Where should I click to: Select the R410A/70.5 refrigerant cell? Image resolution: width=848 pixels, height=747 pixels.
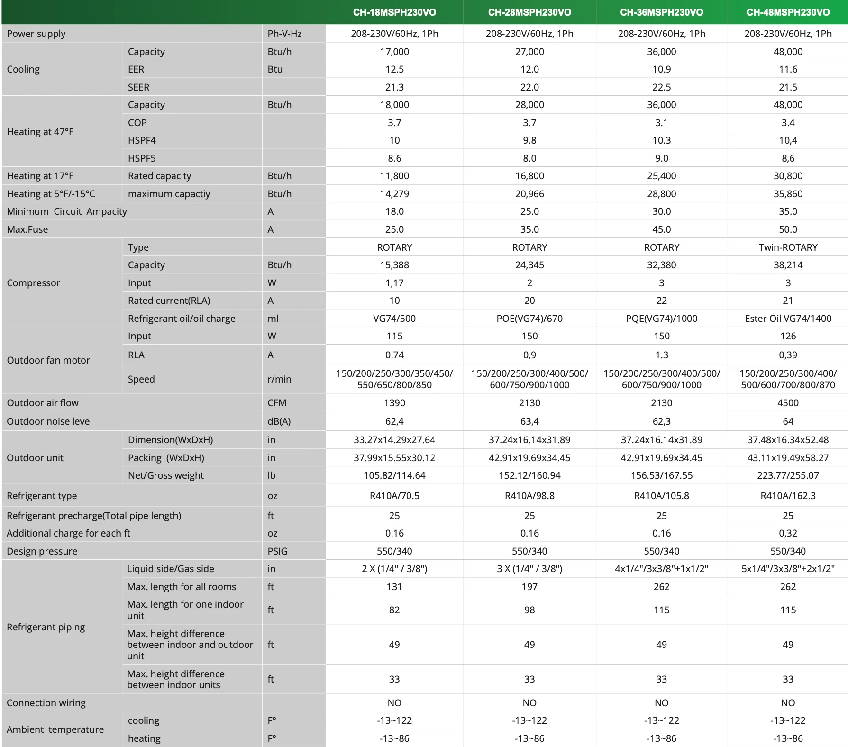[394, 496]
